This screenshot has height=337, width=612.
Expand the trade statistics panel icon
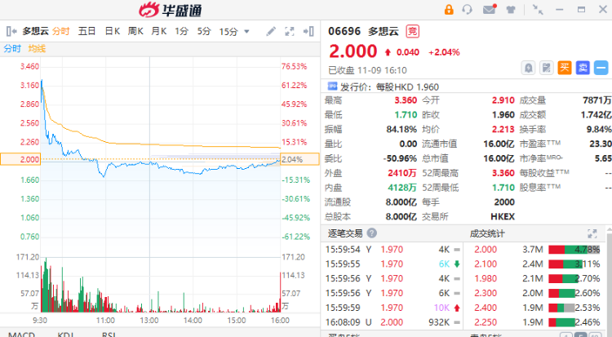(x=592, y=233)
